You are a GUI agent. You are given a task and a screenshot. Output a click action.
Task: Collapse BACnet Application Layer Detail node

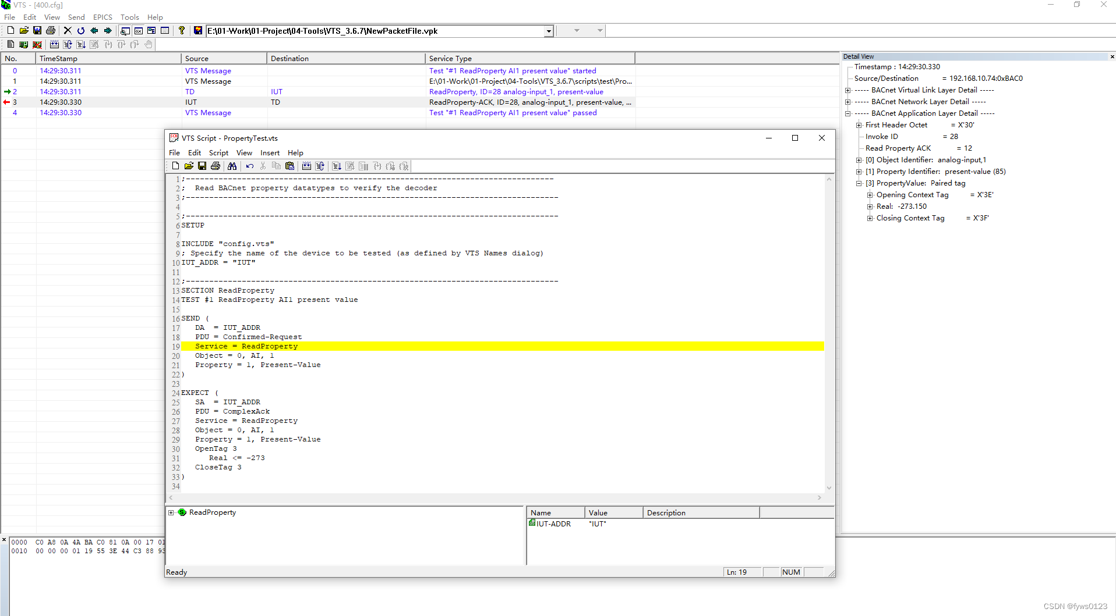[x=848, y=113]
